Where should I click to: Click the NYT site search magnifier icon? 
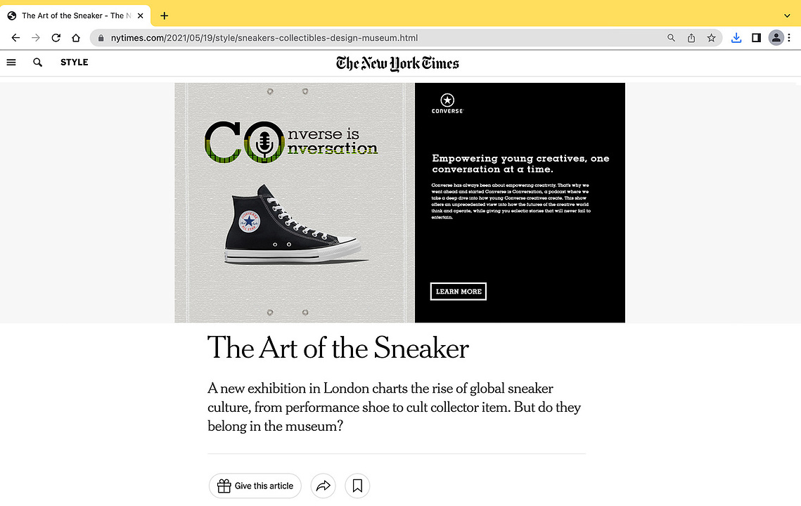click(37, 63)
